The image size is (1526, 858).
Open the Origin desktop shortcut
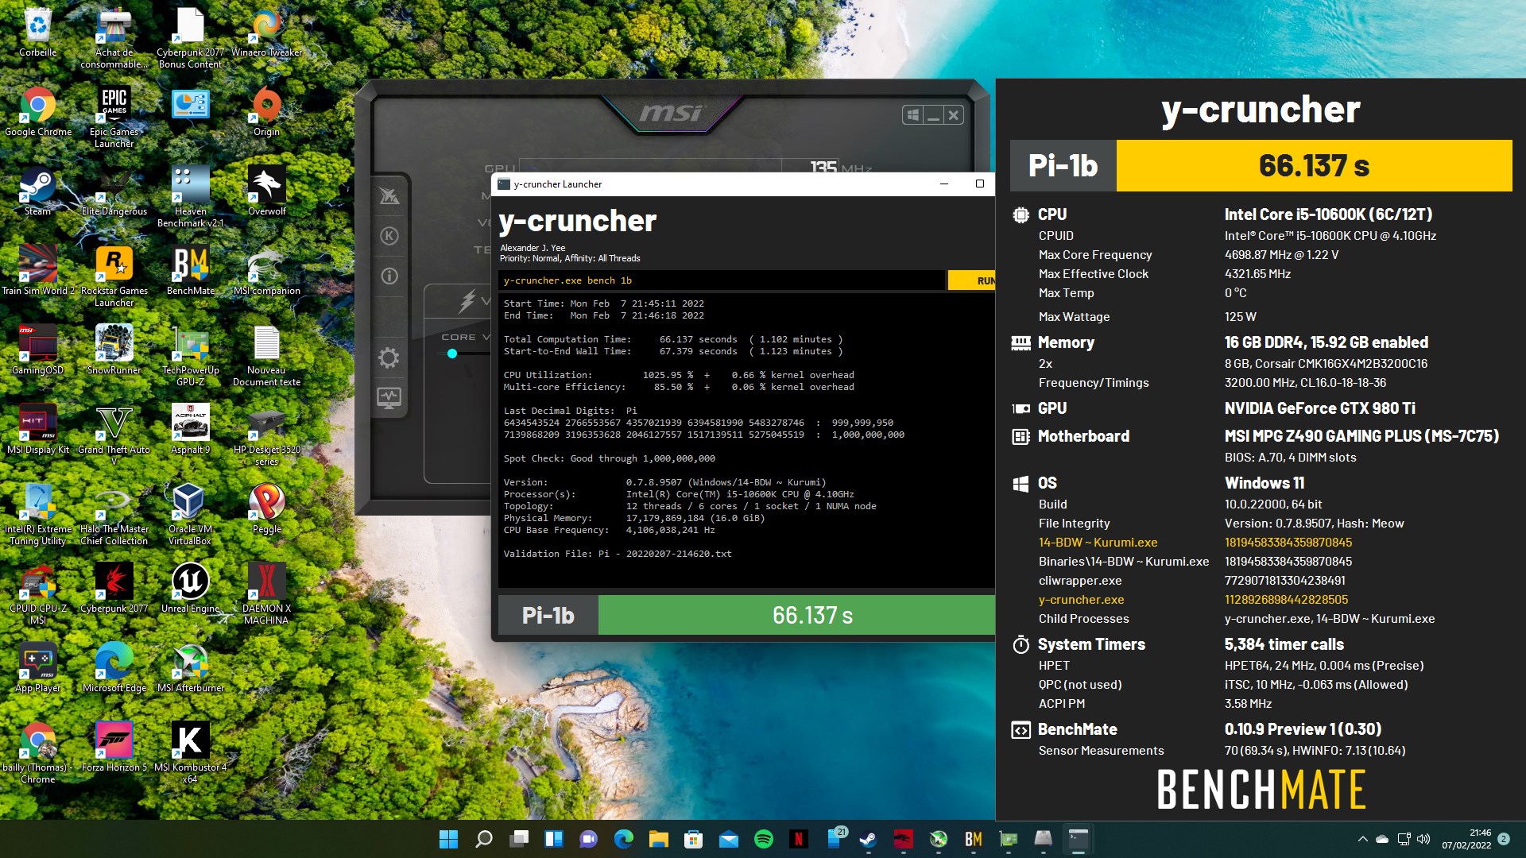pos(266,112)
